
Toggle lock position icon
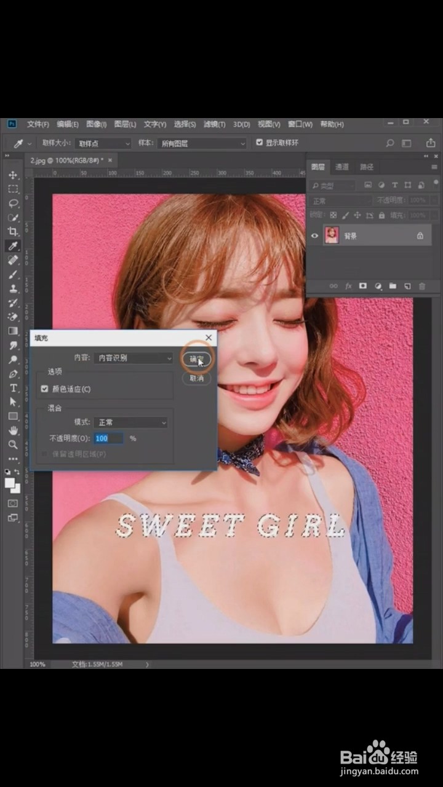357,215
